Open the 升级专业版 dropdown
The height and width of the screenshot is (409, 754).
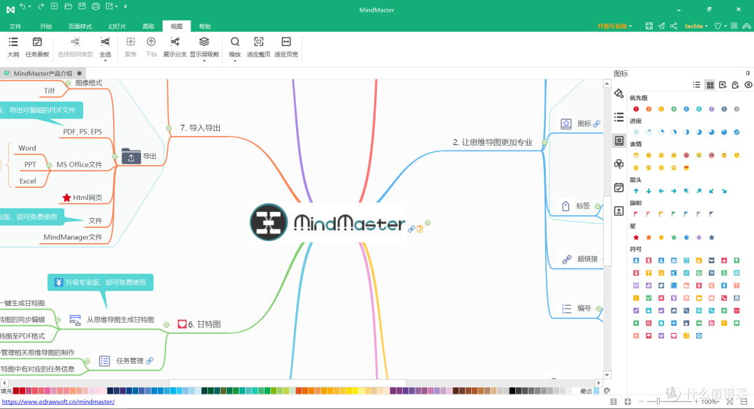point(614,26)
